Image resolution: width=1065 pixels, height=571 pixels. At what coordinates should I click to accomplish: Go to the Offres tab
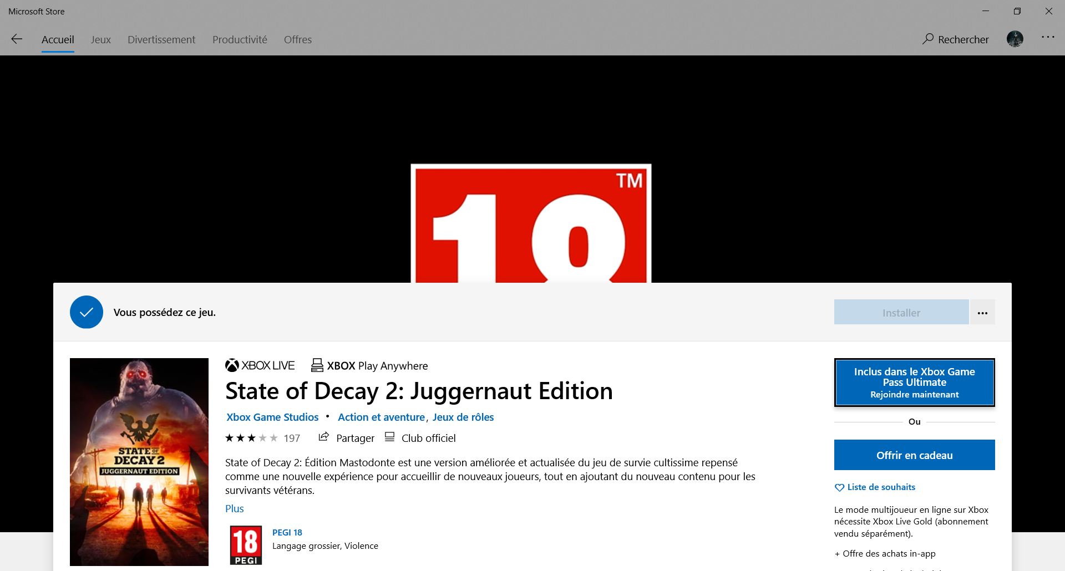[298, 39]
